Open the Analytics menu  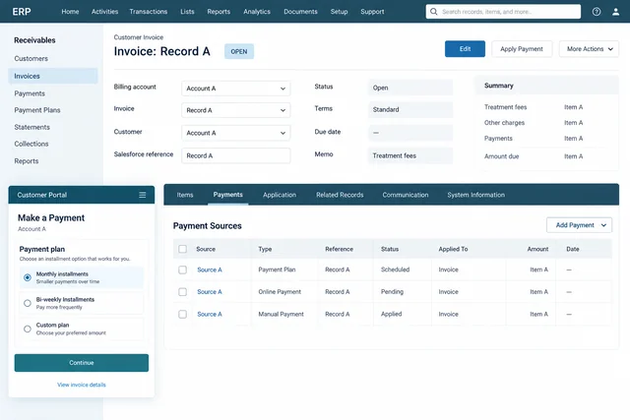click(257, 12)
